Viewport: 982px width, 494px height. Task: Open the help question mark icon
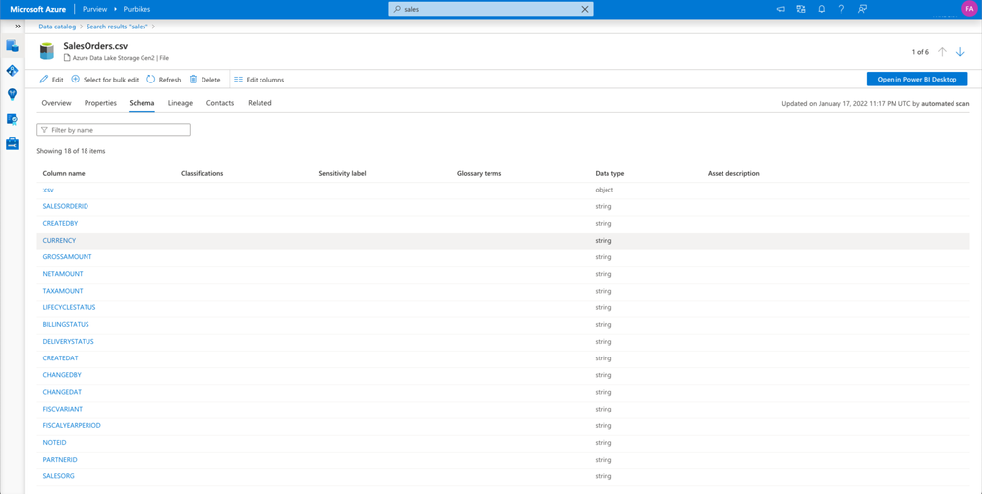pyautogui.click(x=841, y=10)
